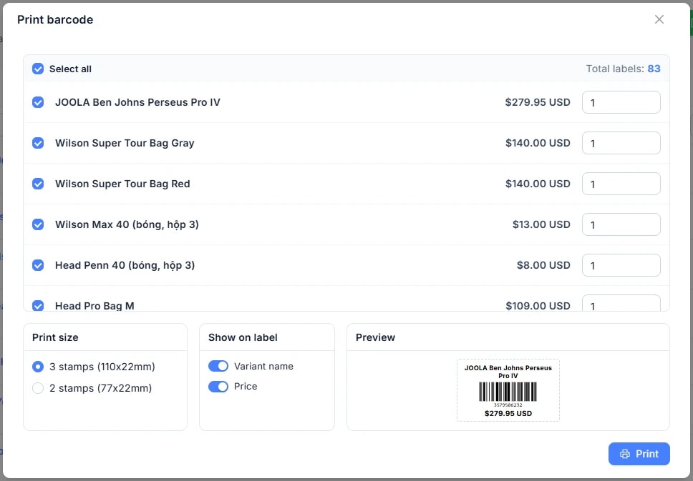This screenshot has width=693, height=481.
Task: Click the Select all label text
Action: pyautogui.click(x=70, y=69)
